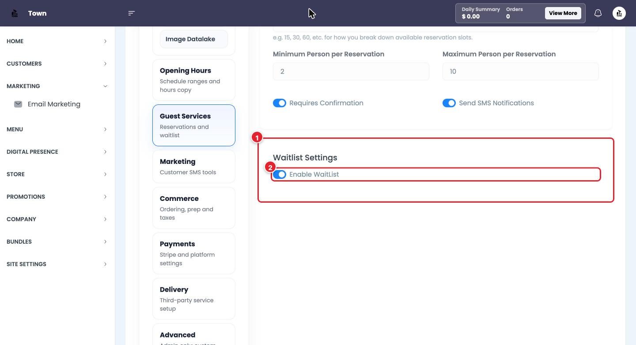The width and height of the screenshot is (636, 345).
Task: Collapse the MARKETING sidebar section
Action: pos(57,86)
